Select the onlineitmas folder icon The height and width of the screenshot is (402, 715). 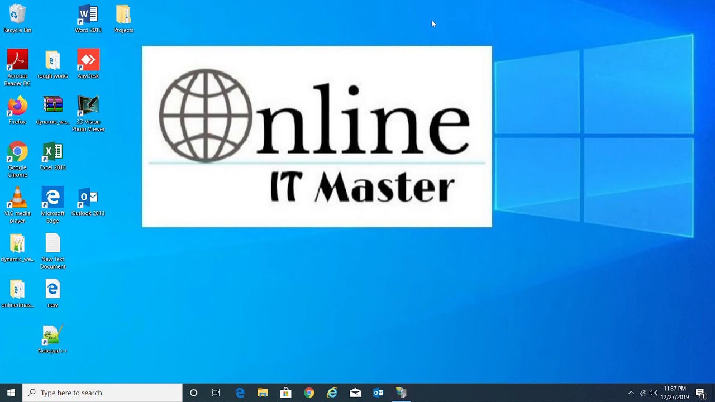pyautogui.click(x=17, y=294)
